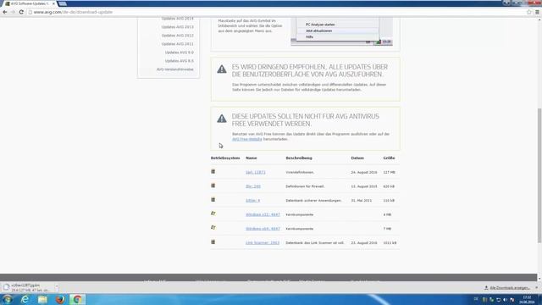
Task: Focus the address bar with www.avg.com URL
Action: (277, 12)
